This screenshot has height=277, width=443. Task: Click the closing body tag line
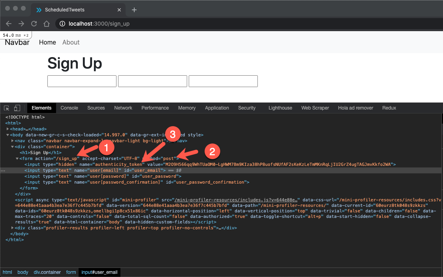[x=19, y=234]
